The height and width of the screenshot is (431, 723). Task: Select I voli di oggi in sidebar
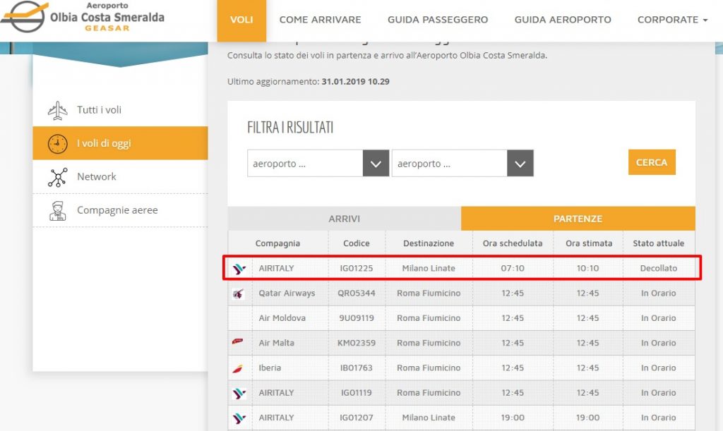coord(120,143)
